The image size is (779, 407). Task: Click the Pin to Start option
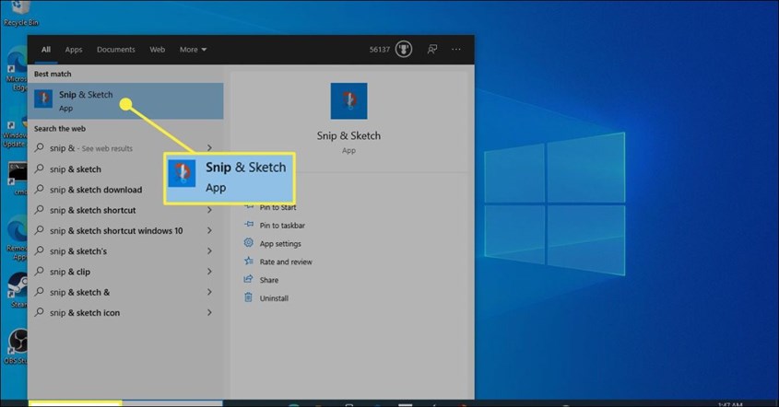[x=277, y=207]
